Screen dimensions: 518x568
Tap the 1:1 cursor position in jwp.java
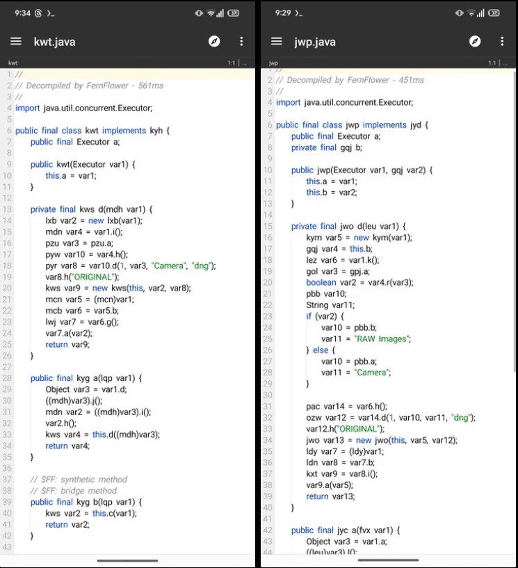pyautogui.click(x=492, y=63)
